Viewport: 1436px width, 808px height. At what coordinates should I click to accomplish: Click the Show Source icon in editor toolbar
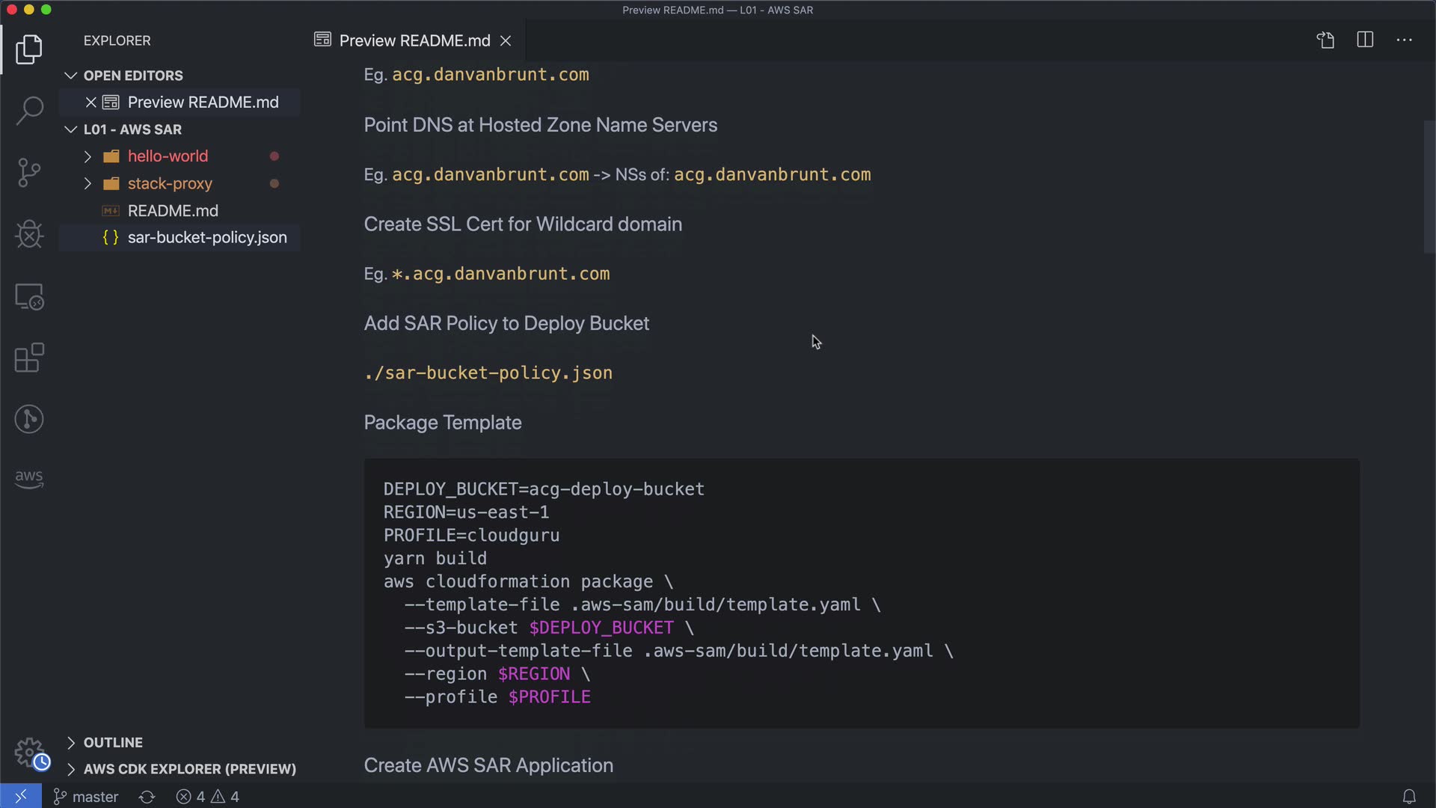1325,40
